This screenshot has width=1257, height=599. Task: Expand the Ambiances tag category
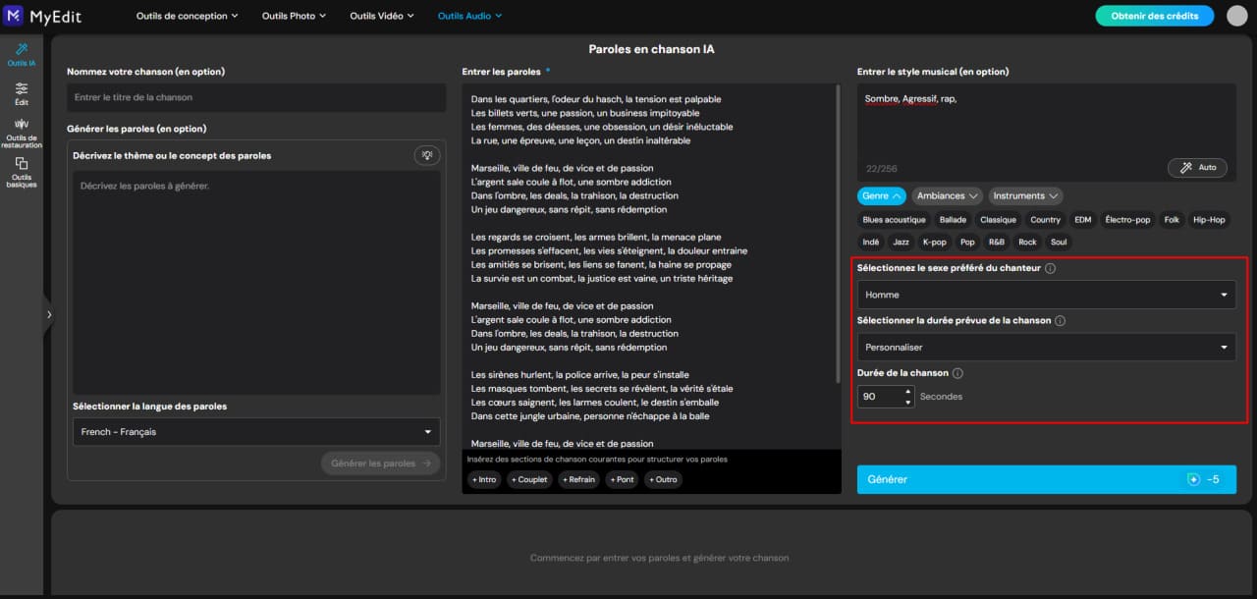coord(948,196)
